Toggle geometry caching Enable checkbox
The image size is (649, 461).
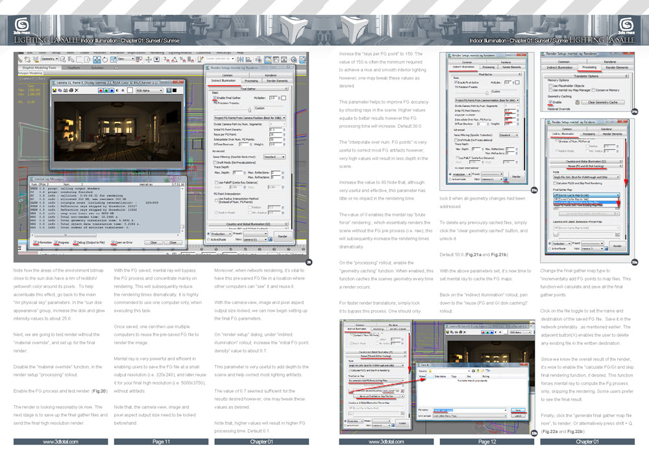click(551, 102)
